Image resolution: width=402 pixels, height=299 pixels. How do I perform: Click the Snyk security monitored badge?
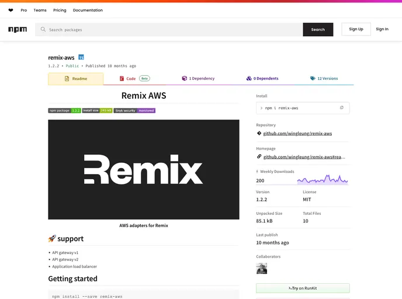(134, 110)
